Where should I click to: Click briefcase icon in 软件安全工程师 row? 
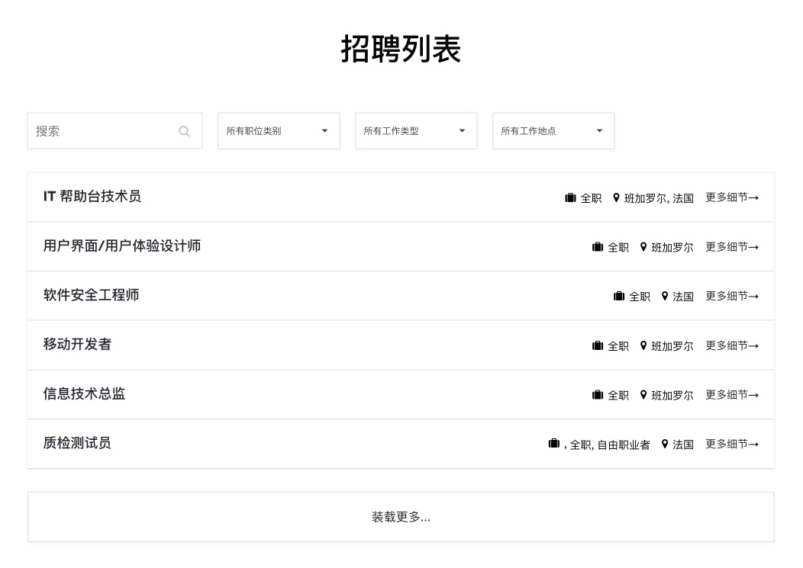tap(618, 297)
